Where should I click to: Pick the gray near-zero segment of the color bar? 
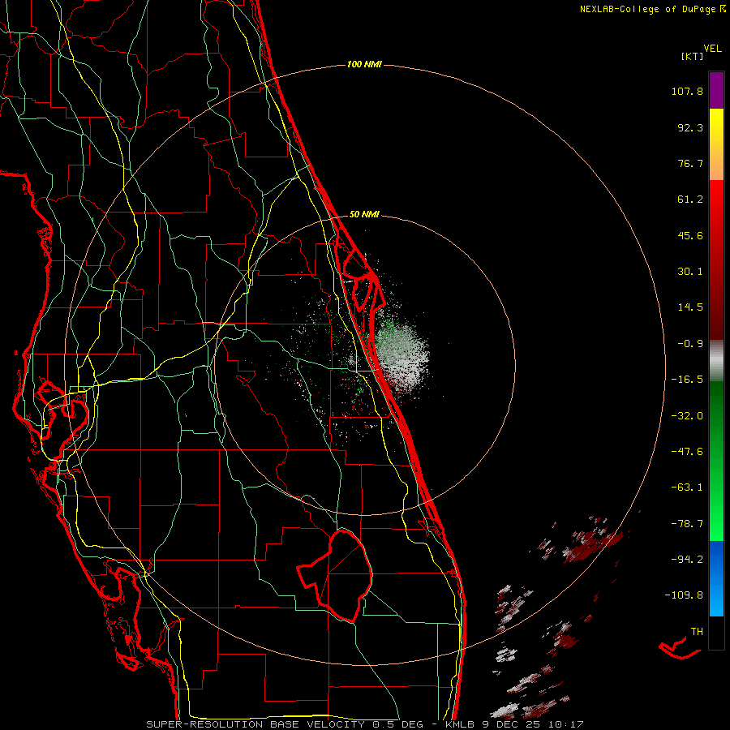pyautogui.click(x=716, y=360)
